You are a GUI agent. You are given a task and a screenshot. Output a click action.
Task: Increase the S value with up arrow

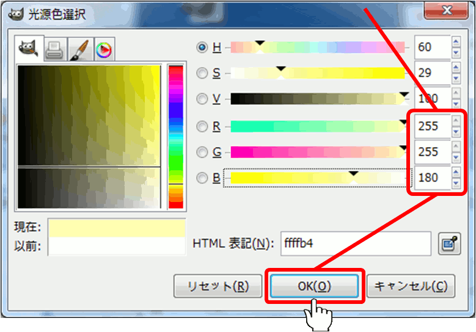coord(456,68)
